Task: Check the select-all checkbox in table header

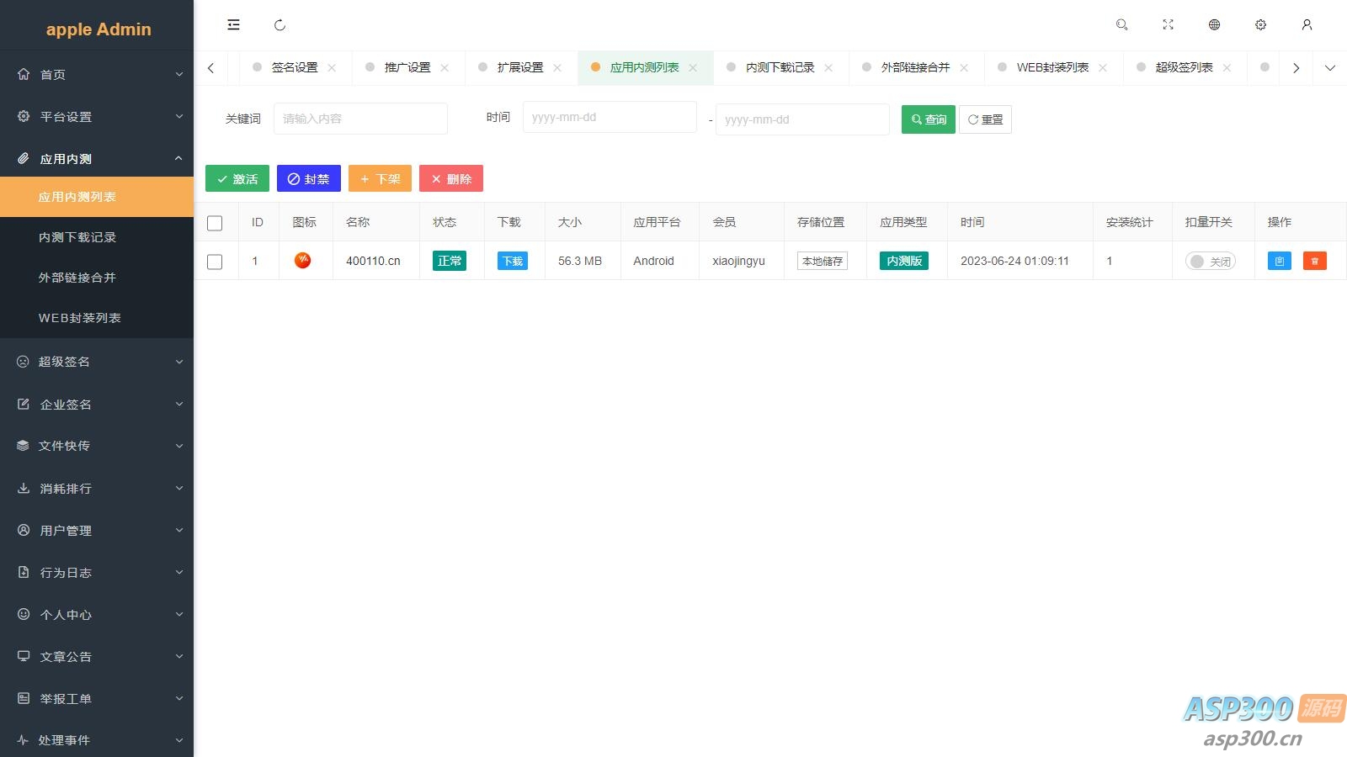Action: pos(215,223)
